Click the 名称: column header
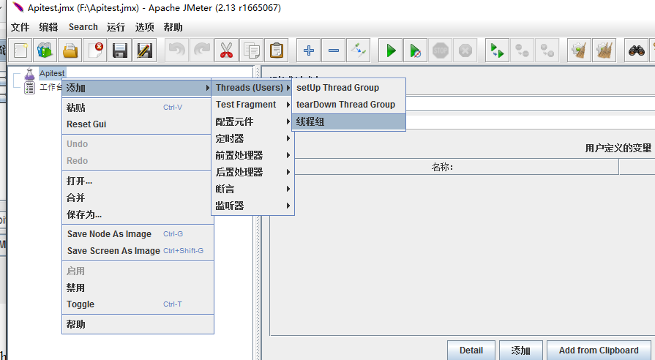Viewport: 655px width, 360px height. pos(443,167)
